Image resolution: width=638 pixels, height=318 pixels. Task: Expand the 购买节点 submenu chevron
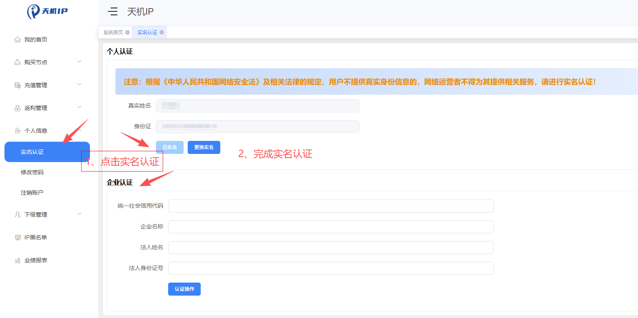[x=79, y=62]
